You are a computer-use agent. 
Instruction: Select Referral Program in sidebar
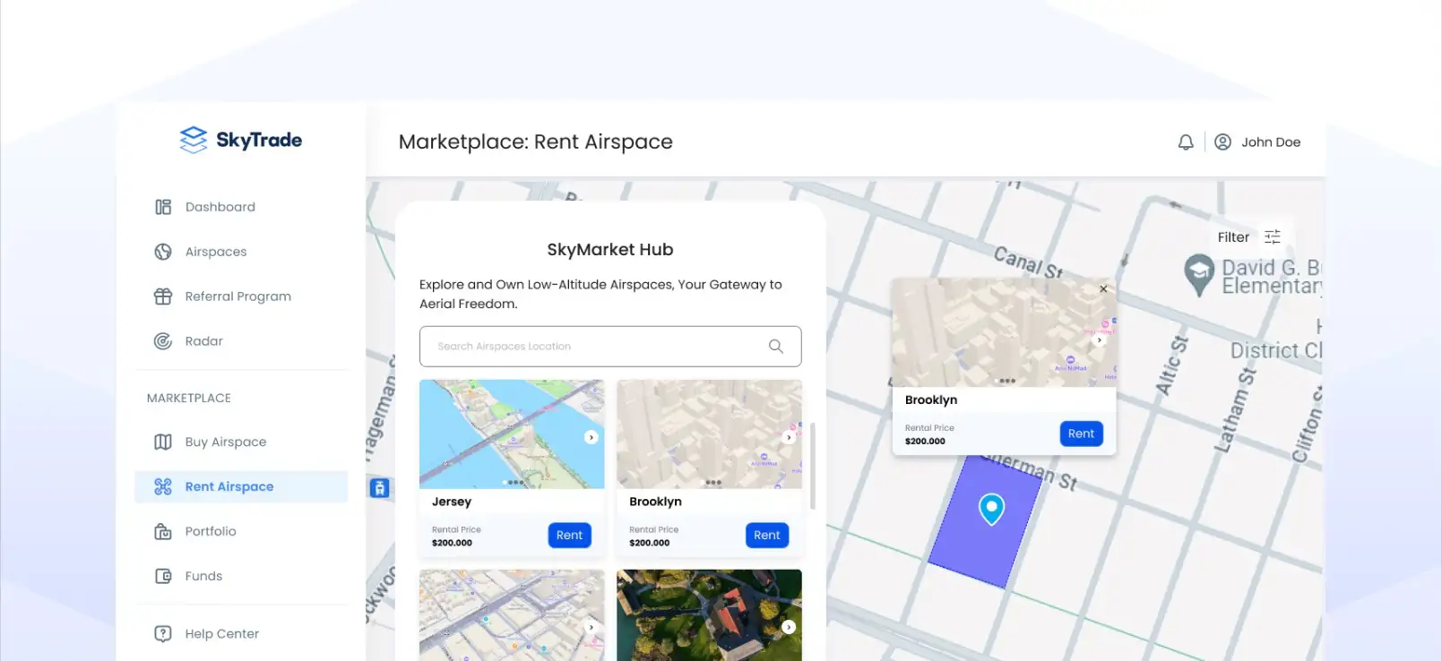(x=237, y=296)
